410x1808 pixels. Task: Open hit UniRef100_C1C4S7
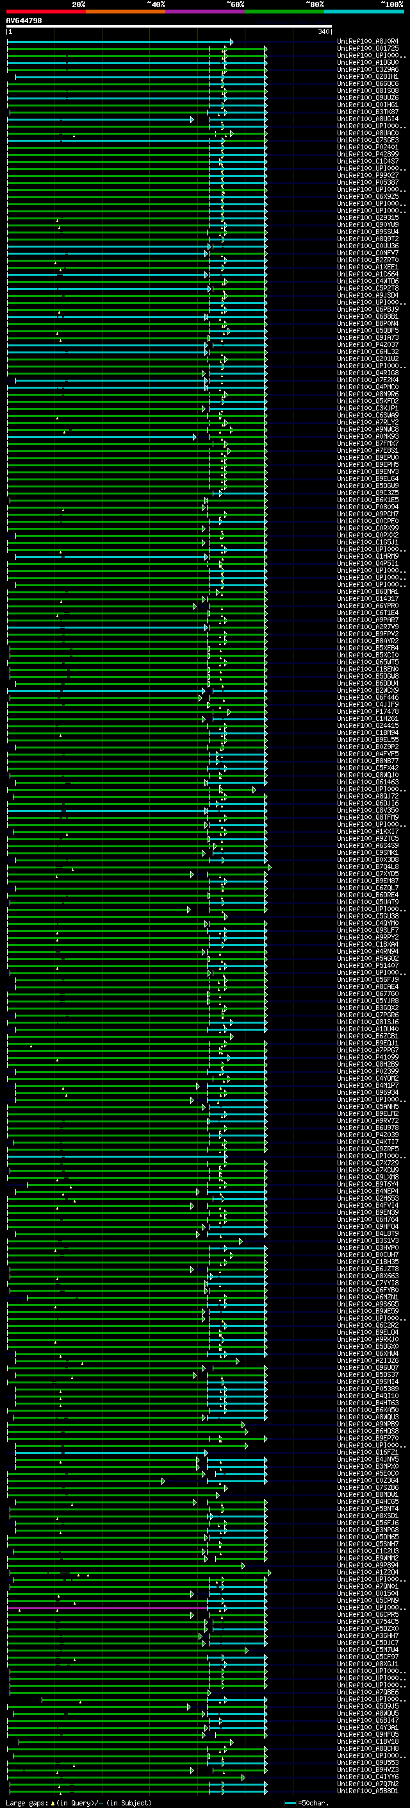click(x=368, y=162)
